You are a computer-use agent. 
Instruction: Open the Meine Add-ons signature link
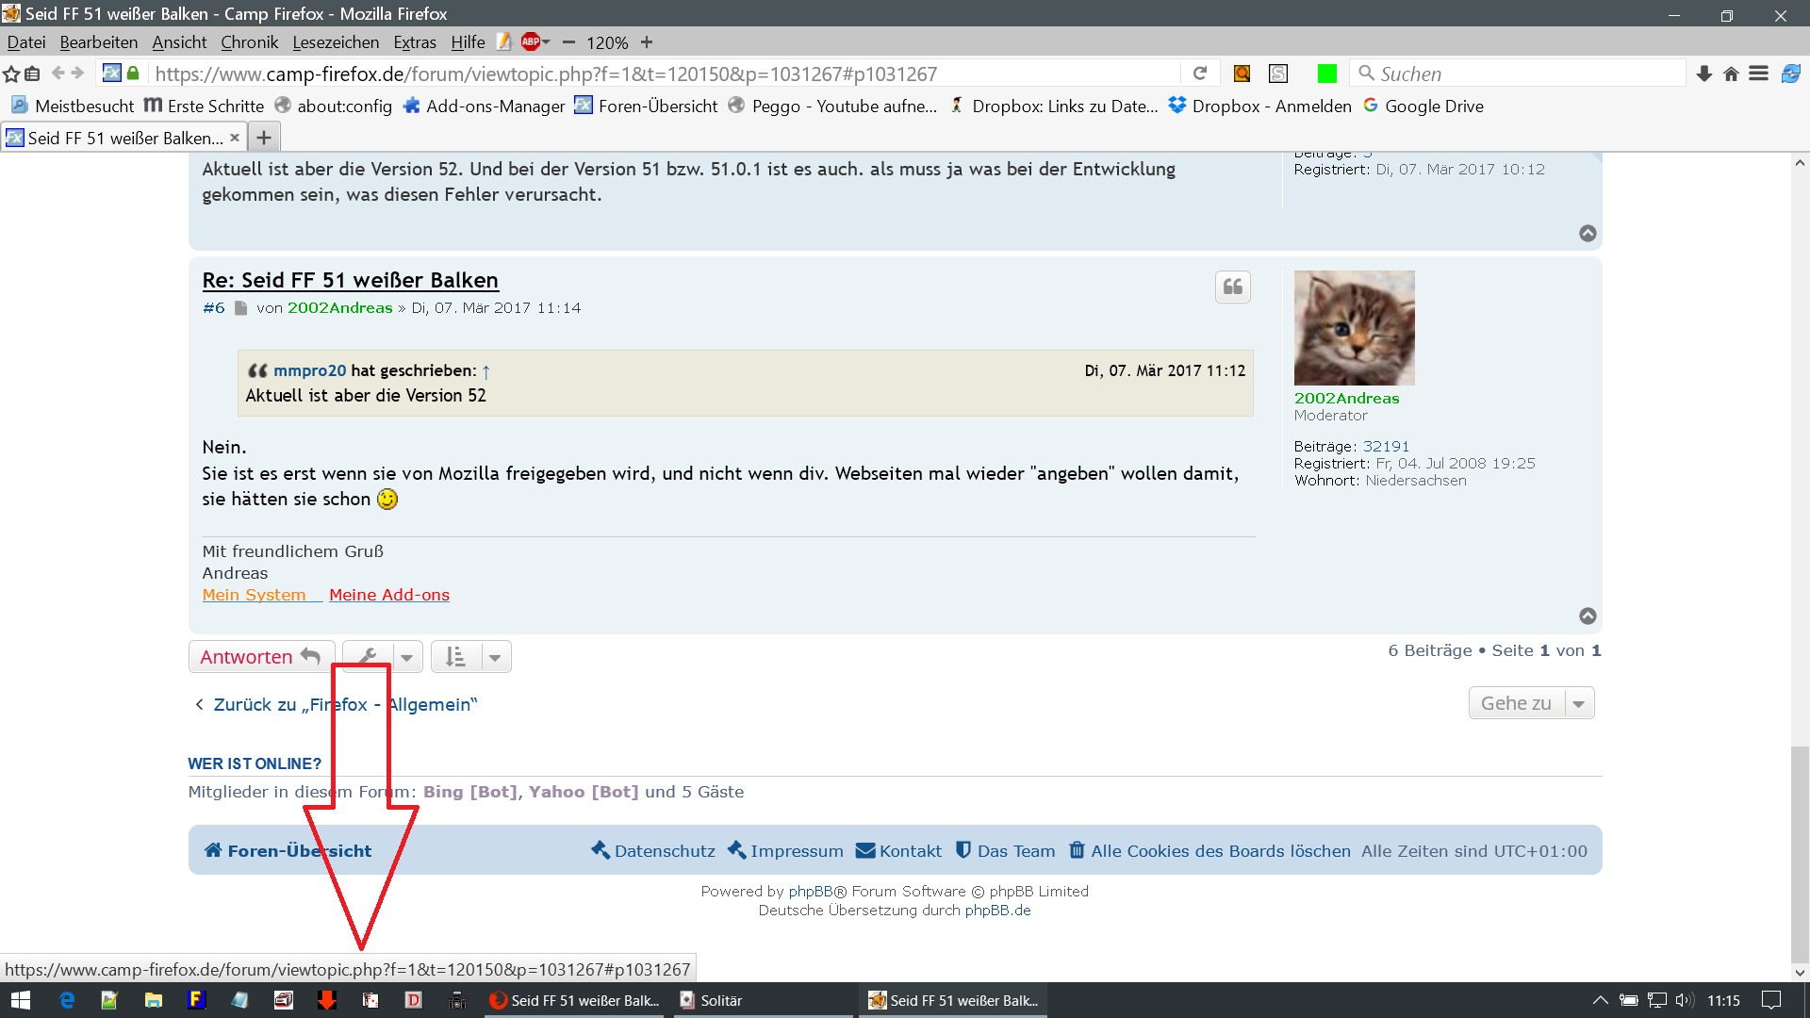click(x=388, y=595)
